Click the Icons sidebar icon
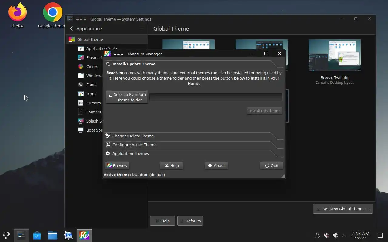 pos(80,94)
